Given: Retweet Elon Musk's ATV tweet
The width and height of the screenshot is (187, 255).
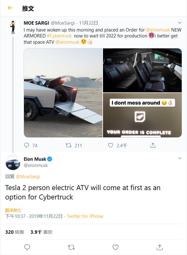Looking at the screenshot, I should coord(71,247).
